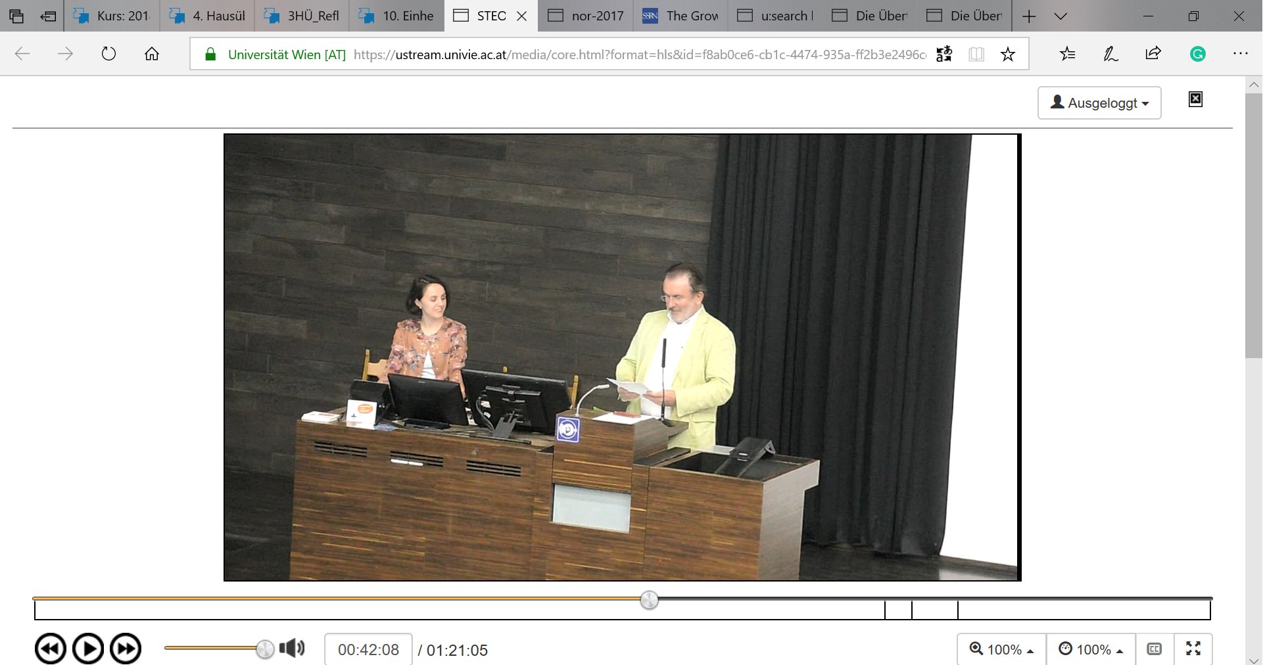This screenshot has width=1265, height=665.
Task: Close the STEC tab
Action: tap(522, 16)
